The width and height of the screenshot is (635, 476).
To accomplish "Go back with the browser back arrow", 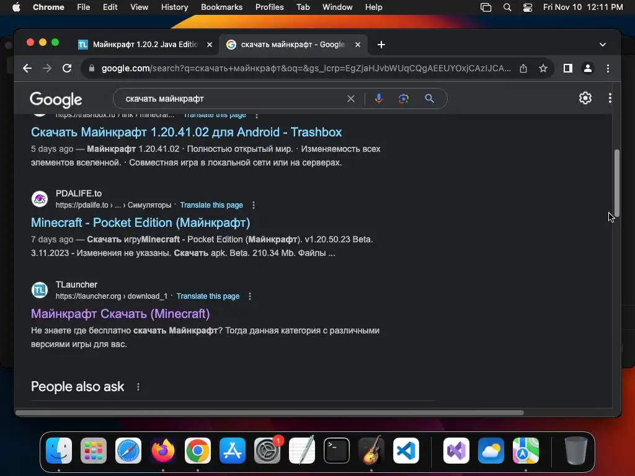I will click(27, 68).
